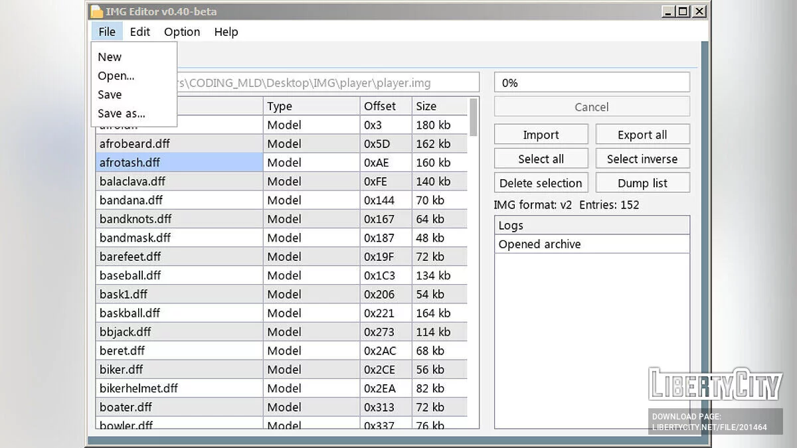
Task: Click the file list vertical scrollbar thumb
Action: (x=474, y=117)
